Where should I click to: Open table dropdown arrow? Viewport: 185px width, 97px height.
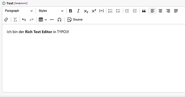pos(46,20)
